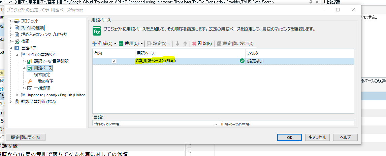Click the green status checkmark on termbase row

pyautogui.click(x=242, y=61)
